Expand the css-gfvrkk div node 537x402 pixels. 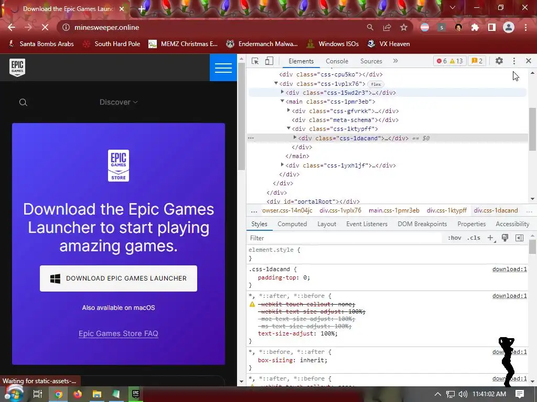[288, 110]
